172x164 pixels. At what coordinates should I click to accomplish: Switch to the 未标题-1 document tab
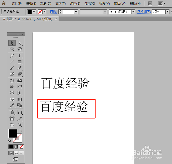[27, 19]
